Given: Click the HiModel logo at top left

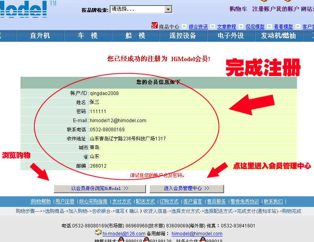Looking at the screenshot, I should coord(24,9).
